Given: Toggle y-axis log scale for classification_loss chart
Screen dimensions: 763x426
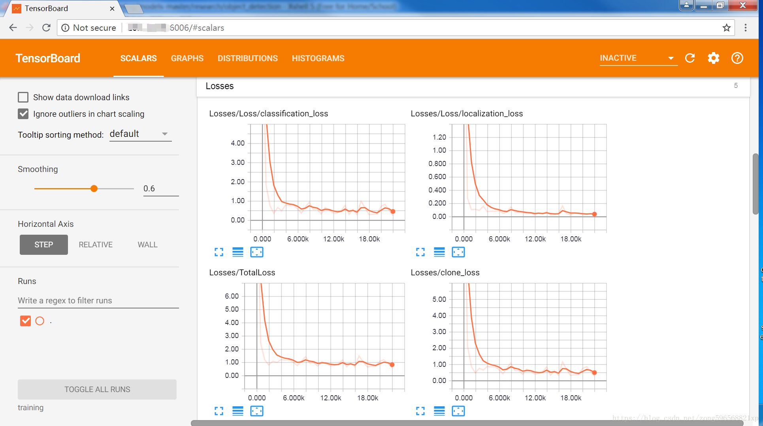Looking at the screenshot, I should point(238,252).
